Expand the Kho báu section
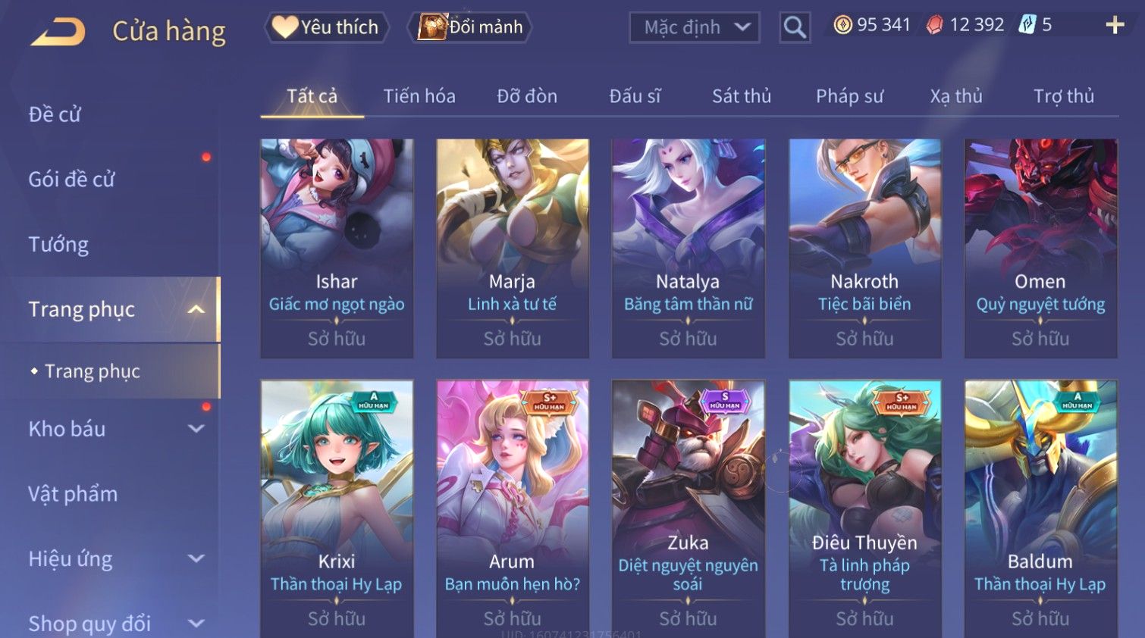This screenshot has width=1145, height=638. point(196,429)
